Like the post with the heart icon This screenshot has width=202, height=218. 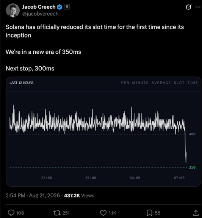click(103, 213)
